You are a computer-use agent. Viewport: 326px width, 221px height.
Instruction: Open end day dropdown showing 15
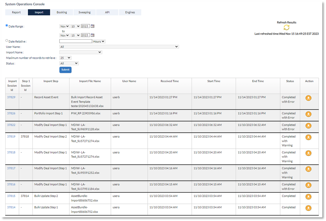(75, 36)
